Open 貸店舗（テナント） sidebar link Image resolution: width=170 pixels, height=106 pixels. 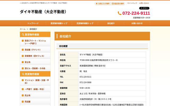(x=35, y=50)
